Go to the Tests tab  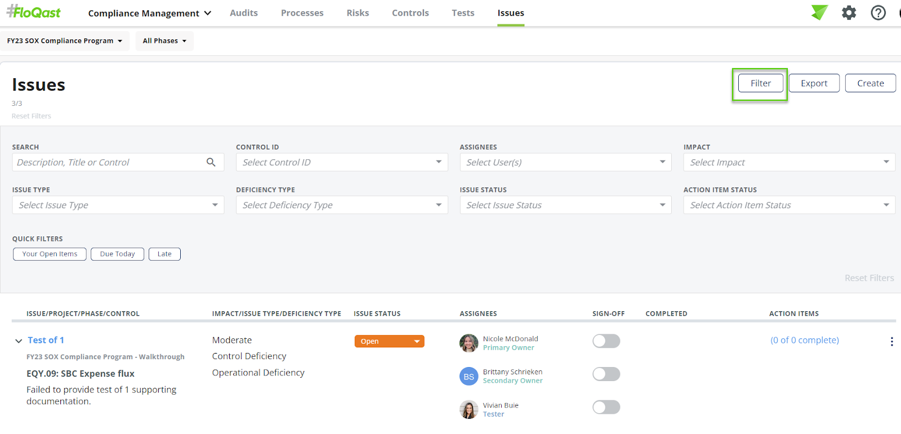(x=463, y=13)
